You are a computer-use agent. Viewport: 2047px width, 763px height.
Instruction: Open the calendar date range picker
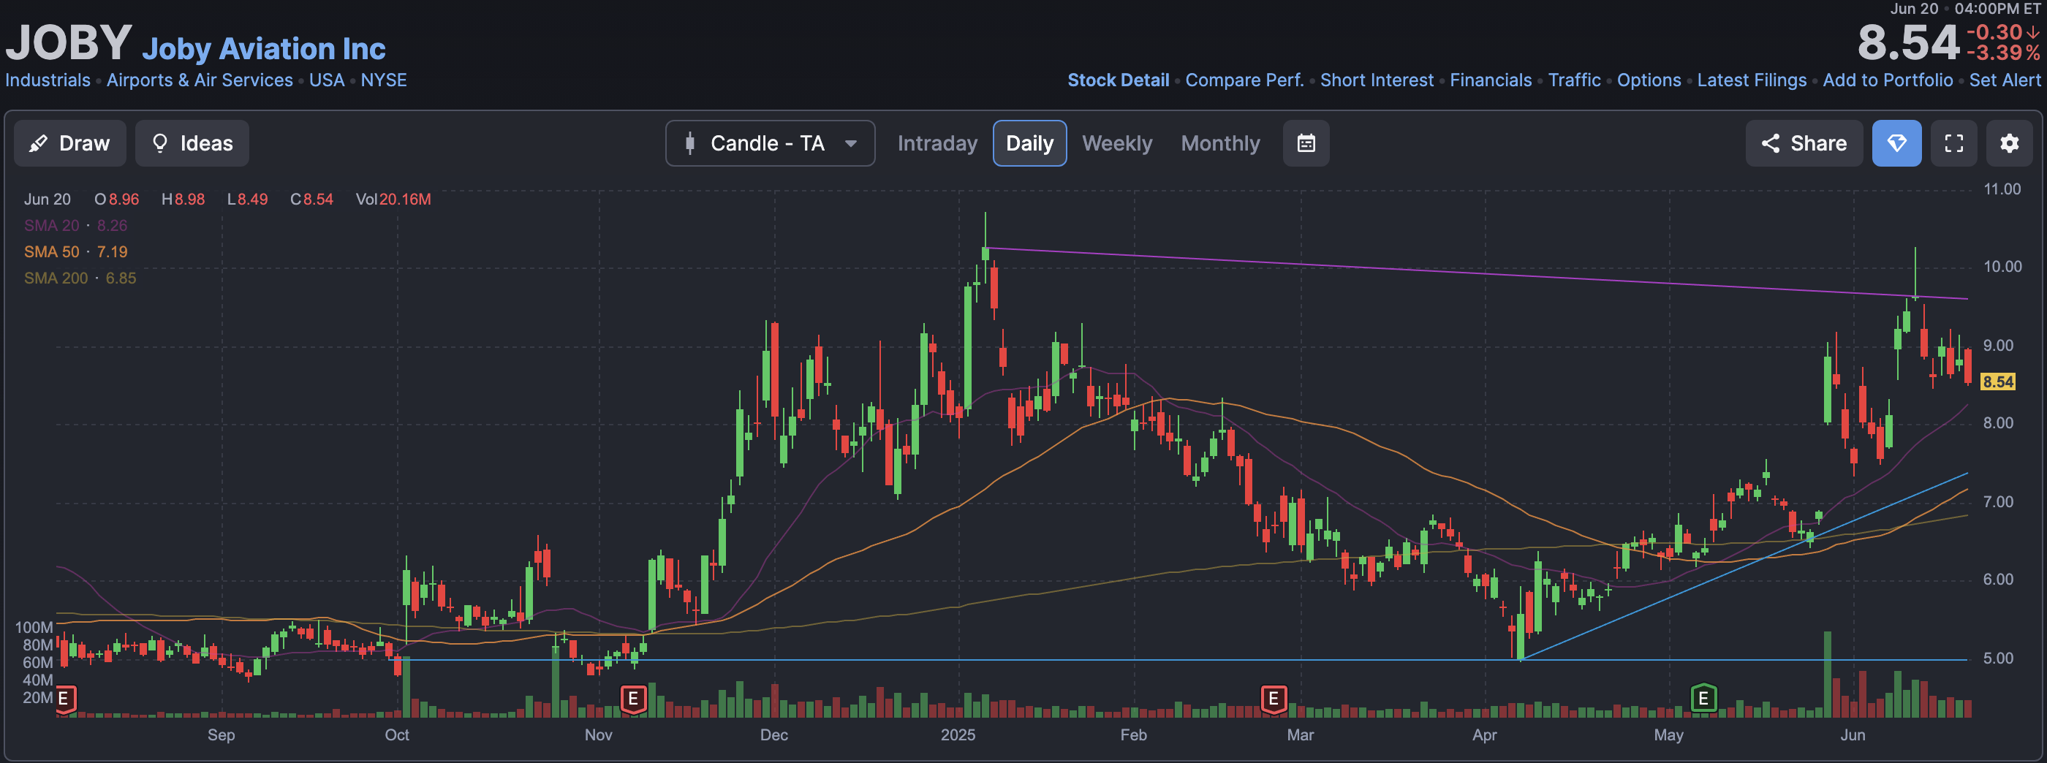coord(1306,143)
